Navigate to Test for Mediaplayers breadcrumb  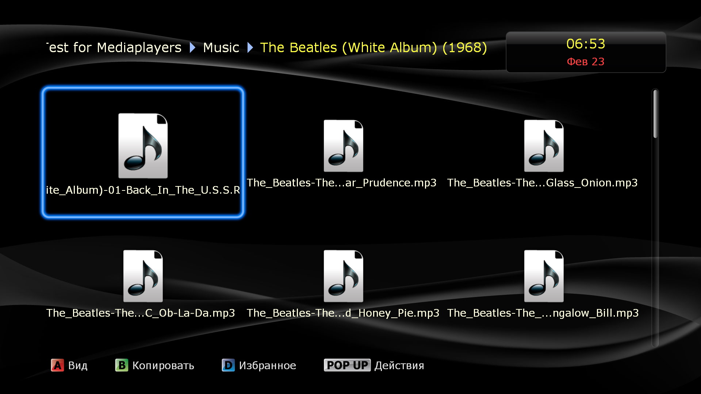click(x=114, y=48)
